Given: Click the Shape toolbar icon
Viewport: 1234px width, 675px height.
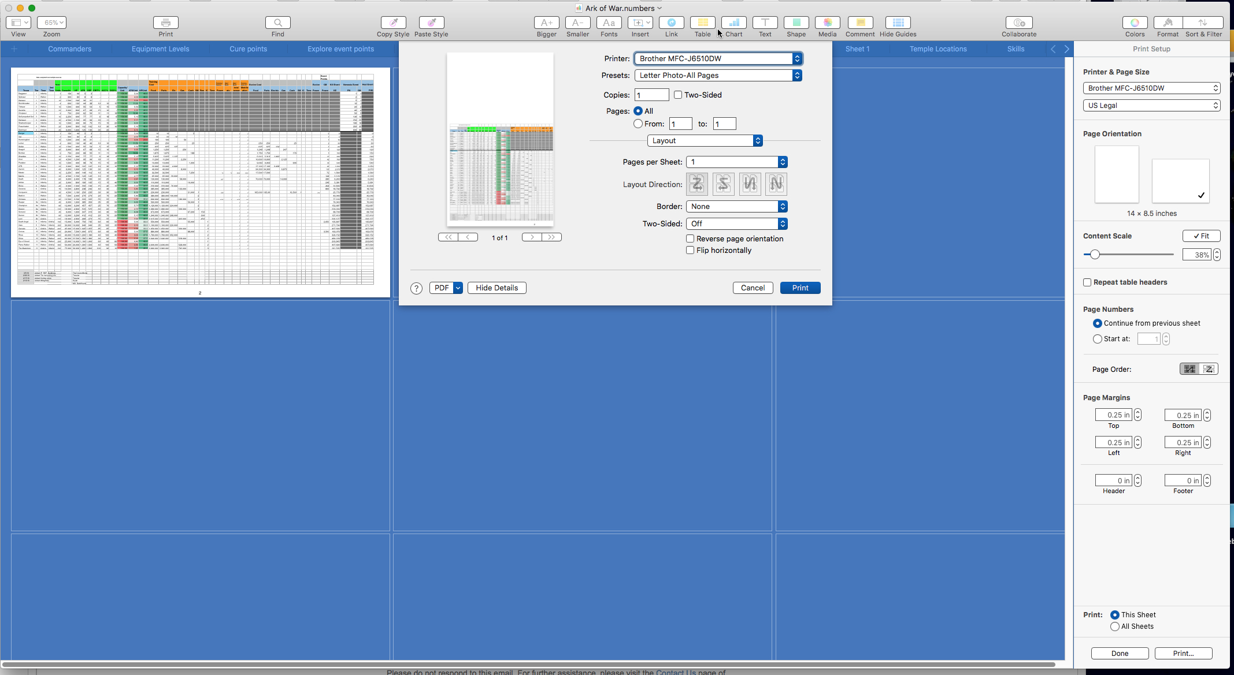Looking at the screenshot, I should tap(796, 23).
